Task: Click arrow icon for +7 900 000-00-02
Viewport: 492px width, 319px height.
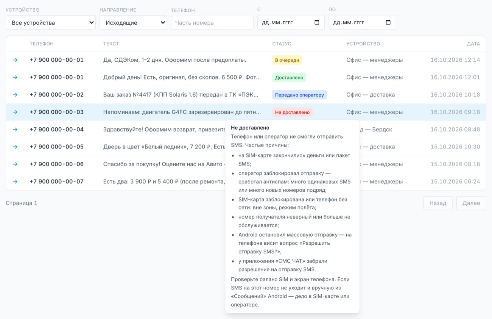Action: (x=15, y=95)
